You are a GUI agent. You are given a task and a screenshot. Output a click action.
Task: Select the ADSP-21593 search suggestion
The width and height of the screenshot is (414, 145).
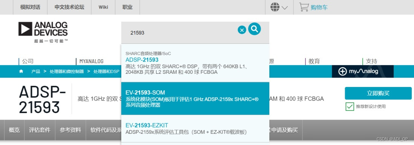[x=195, y=63]
